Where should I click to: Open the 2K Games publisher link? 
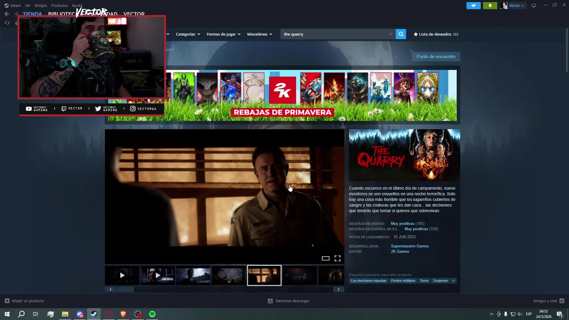400,252
